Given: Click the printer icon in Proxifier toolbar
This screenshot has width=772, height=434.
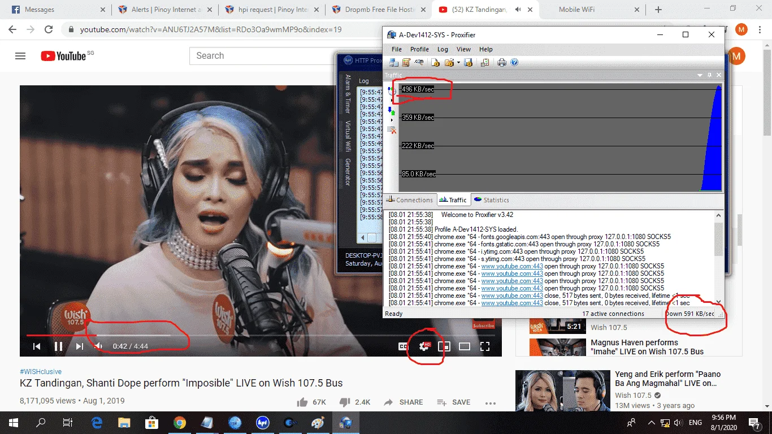Looking at the screenshot, I should tap(502, 62).
